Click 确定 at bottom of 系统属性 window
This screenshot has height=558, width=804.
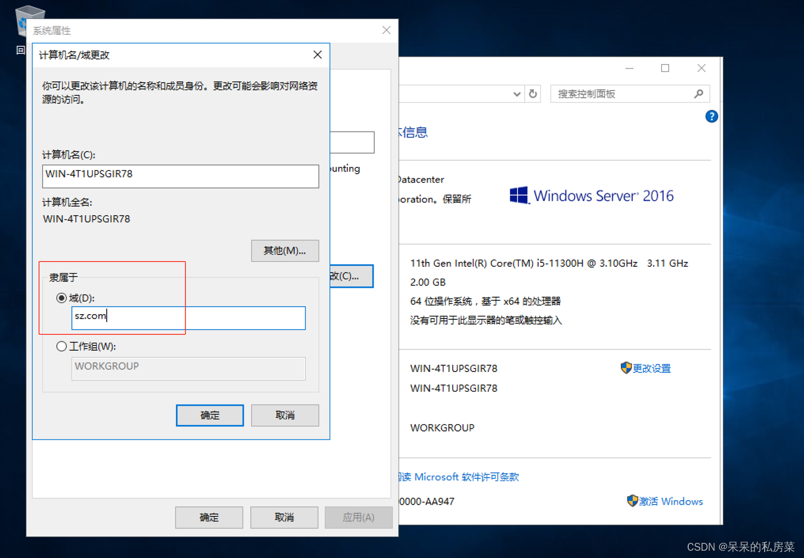[209, 517]
